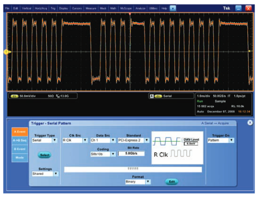The image size is (259, 197).
Task: Open the Trig menu
Action: click(x=53, y=8)
